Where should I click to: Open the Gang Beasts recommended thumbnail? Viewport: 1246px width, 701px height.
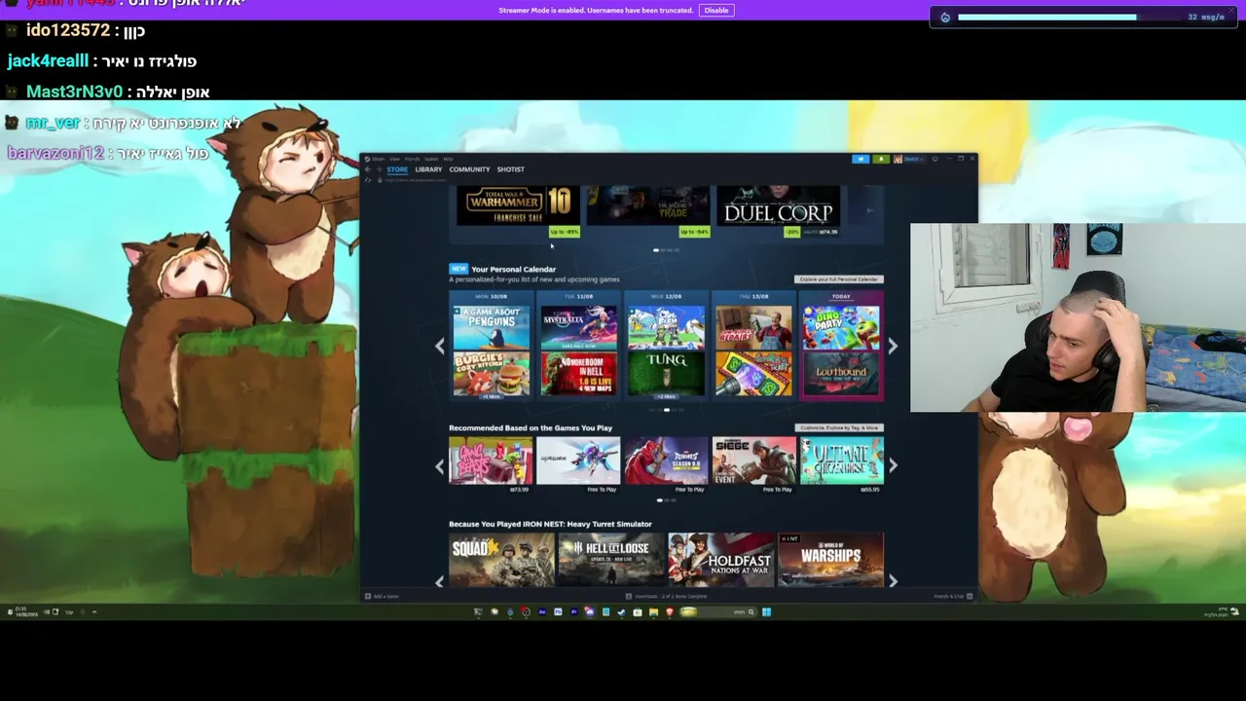pyautogui.click(x=491, y=461)
